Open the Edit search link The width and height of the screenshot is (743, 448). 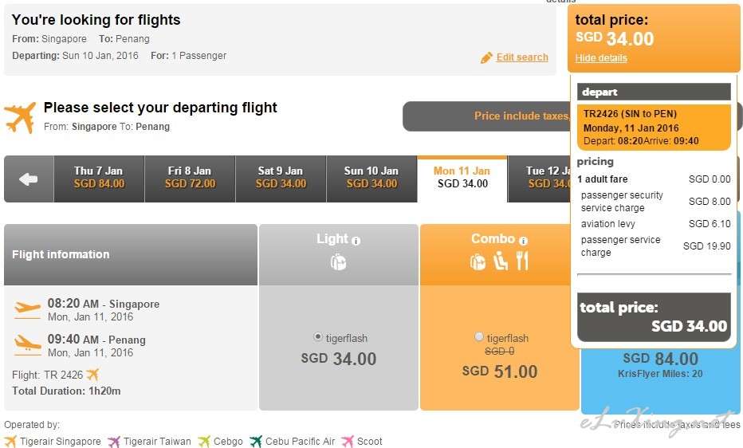pyautogui.click(x=522, y=57)
